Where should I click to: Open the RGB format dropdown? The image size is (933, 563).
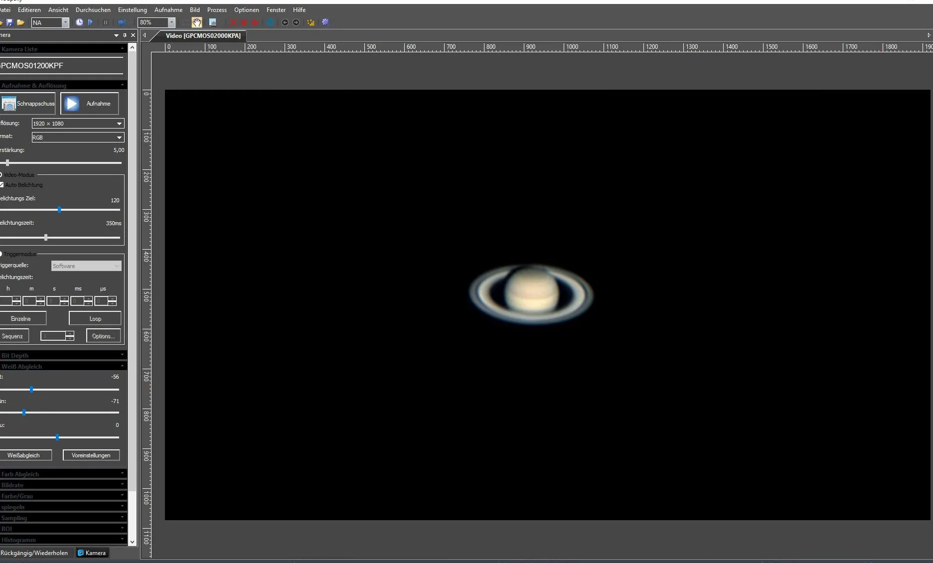coord(78,138)
